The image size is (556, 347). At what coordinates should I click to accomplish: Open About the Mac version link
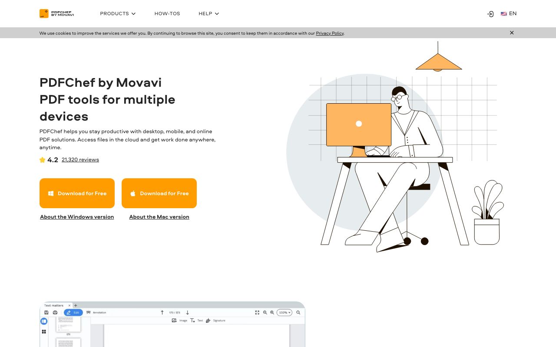coord(159,217)
